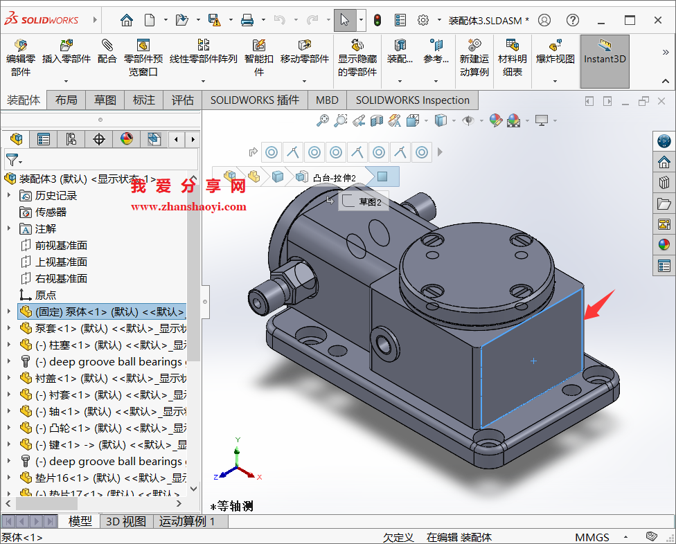Select (-) 凸轮<1> component in tree
Viewport: 676px width, 544px height.
coord(103,428)
